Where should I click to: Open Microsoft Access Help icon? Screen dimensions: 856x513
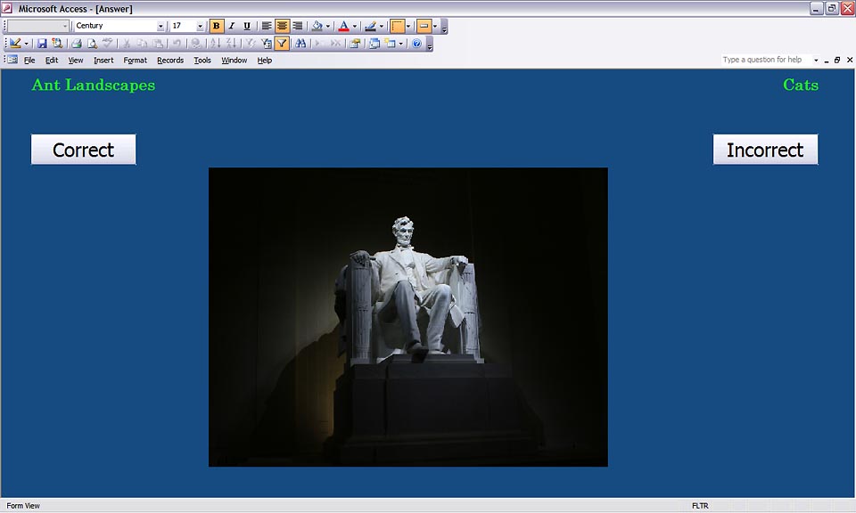[x=416, y=43]
